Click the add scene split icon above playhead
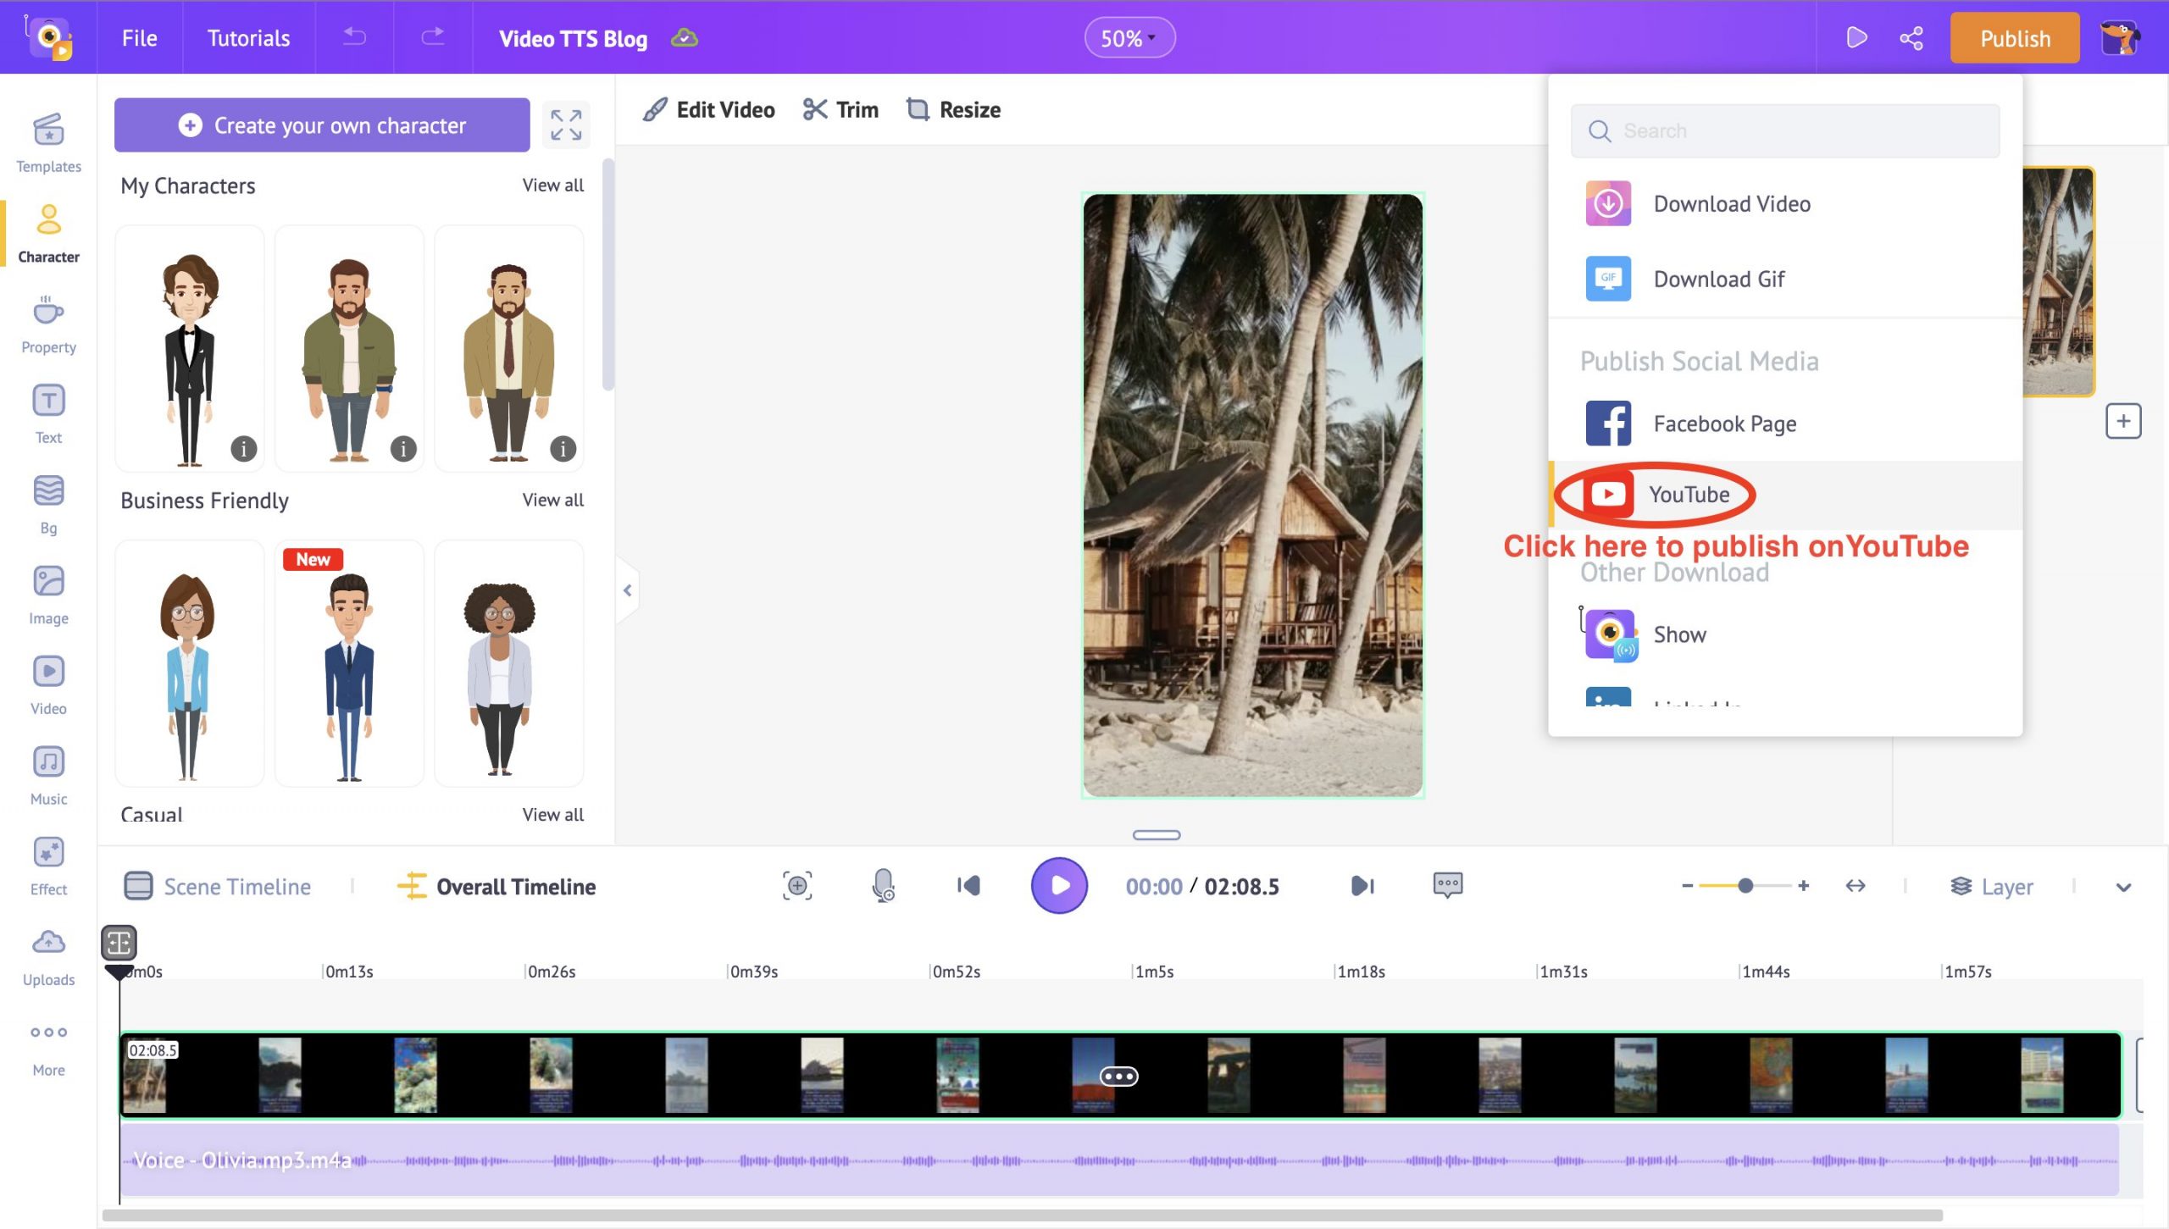The image size is (2169, 1229). click(119, 942)
